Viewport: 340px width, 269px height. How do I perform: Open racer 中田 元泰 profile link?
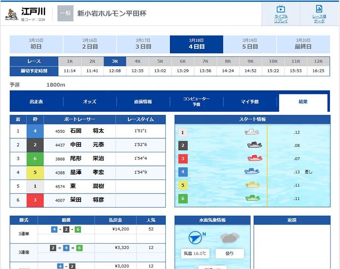[x=87, y=145]
